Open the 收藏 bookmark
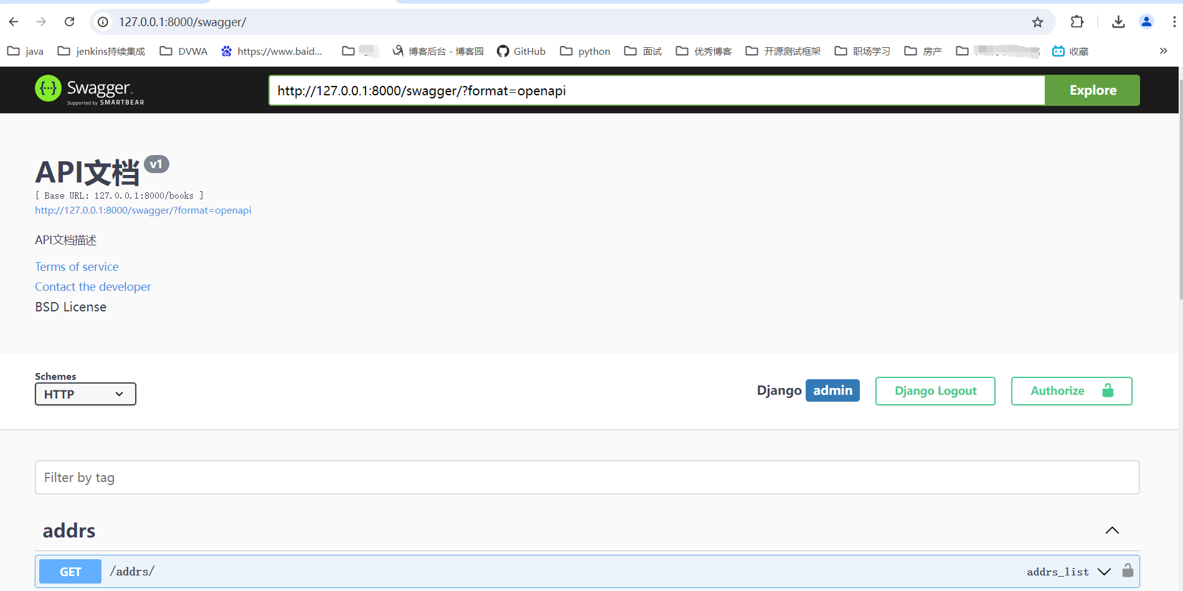The image size is (1183, 591). pos(1070,51)
